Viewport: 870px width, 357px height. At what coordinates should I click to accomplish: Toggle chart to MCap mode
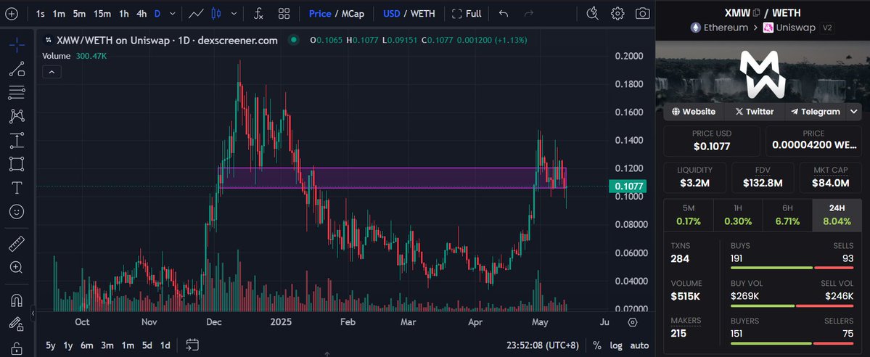click(353, 14)
